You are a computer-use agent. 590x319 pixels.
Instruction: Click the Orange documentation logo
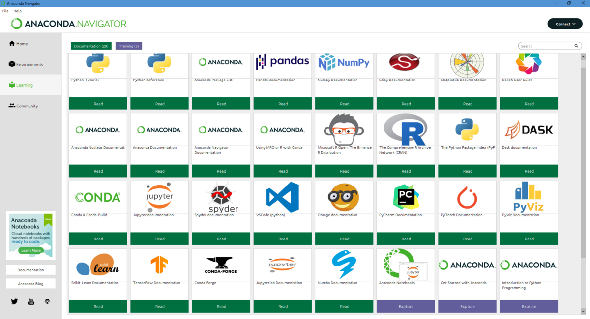click(344, 197)
